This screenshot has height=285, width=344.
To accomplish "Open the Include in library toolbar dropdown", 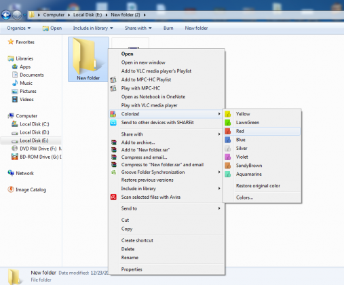I will tap(93, 28).
